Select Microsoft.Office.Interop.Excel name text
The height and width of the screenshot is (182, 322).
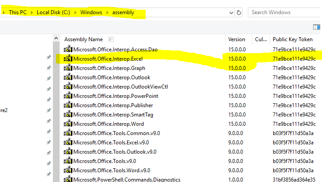click(x=108, y=59)
